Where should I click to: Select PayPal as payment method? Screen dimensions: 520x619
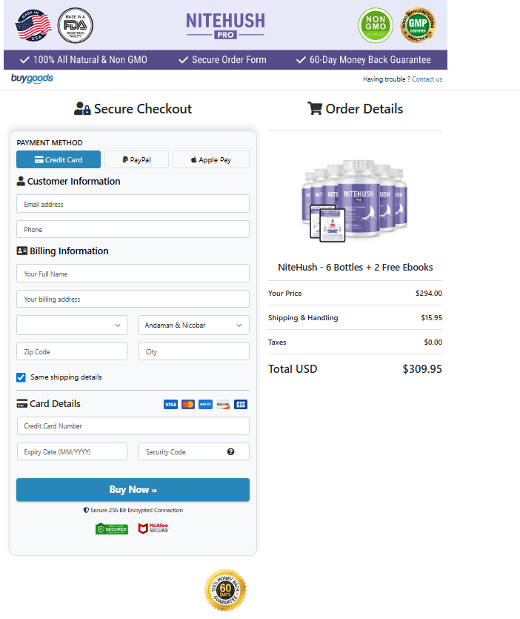(136, 159)
